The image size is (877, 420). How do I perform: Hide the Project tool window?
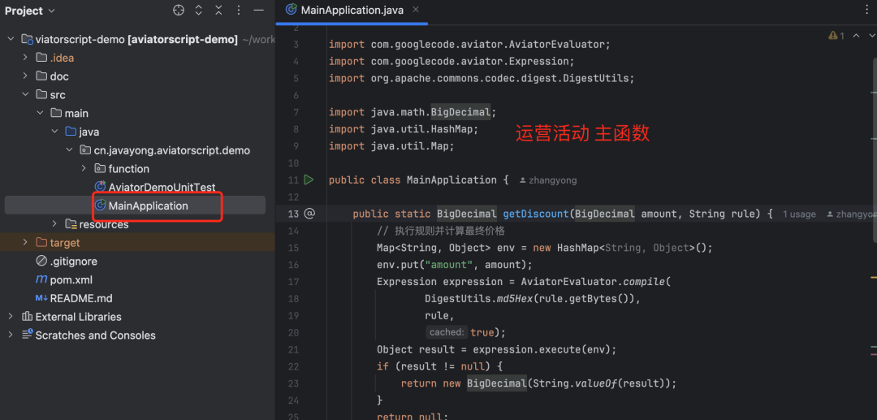(x=258, y=10)
